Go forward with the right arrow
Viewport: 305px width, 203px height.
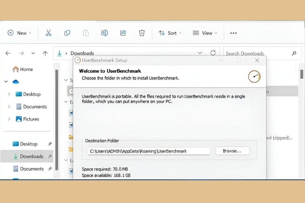pyautogui.click(x=21, y=53)
